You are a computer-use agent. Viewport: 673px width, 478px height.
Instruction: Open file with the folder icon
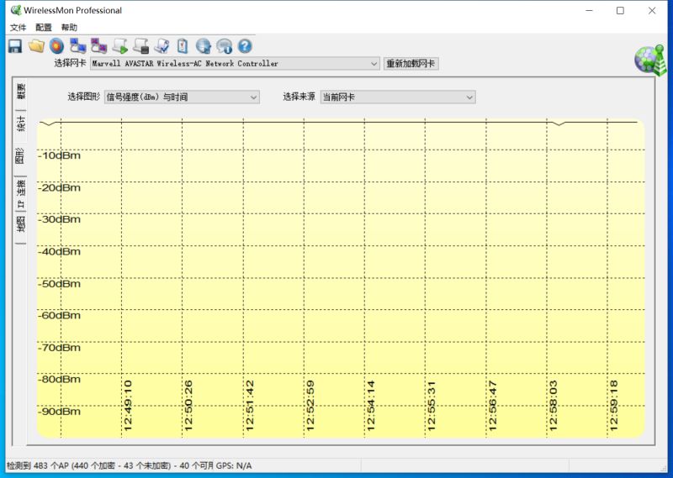(36, 46)
